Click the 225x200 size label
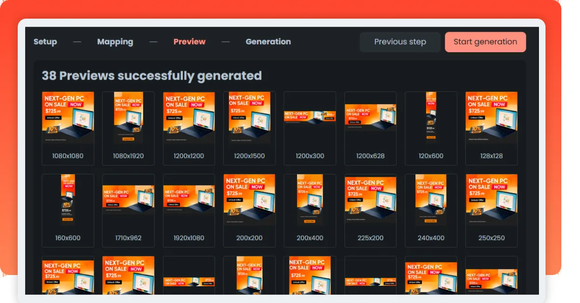580x303 pixels. [371, 238]
